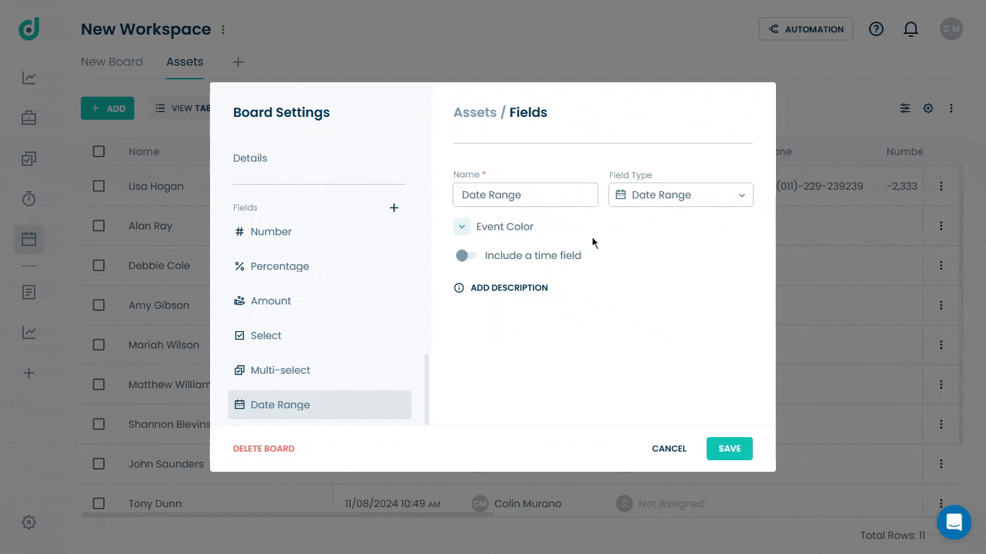
Task: Open the timer stopwatch sidebar icon
Action: tap(29, 198)
